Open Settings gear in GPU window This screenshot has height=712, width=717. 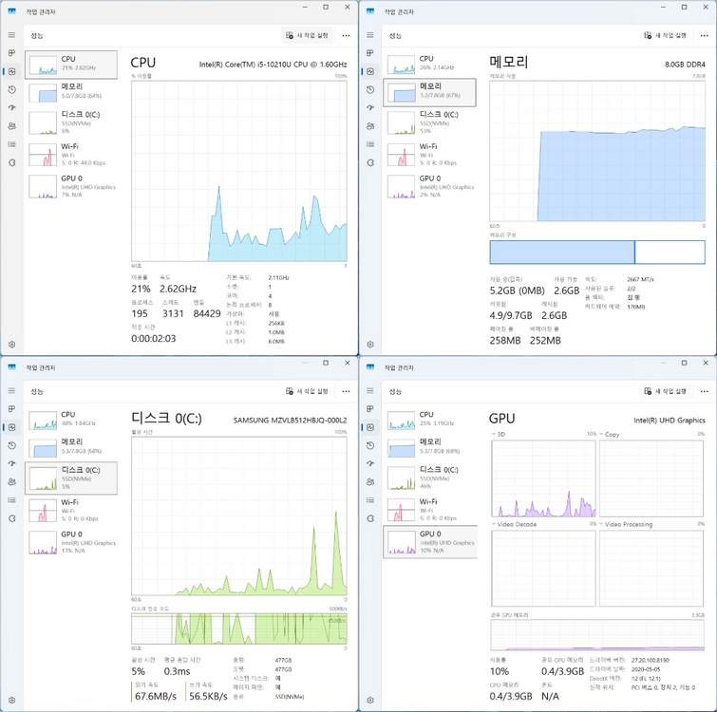click(x=370, y=700)
